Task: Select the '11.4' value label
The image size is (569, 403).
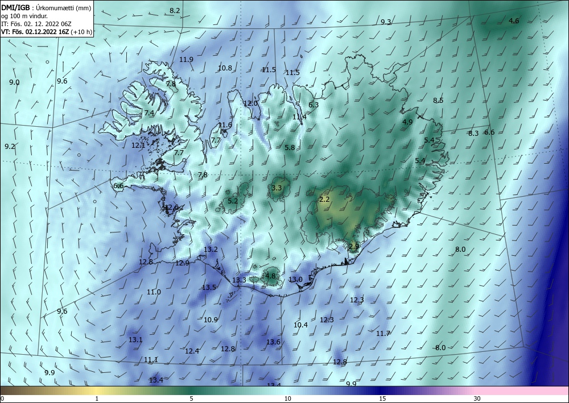Action: pos(299,117)
